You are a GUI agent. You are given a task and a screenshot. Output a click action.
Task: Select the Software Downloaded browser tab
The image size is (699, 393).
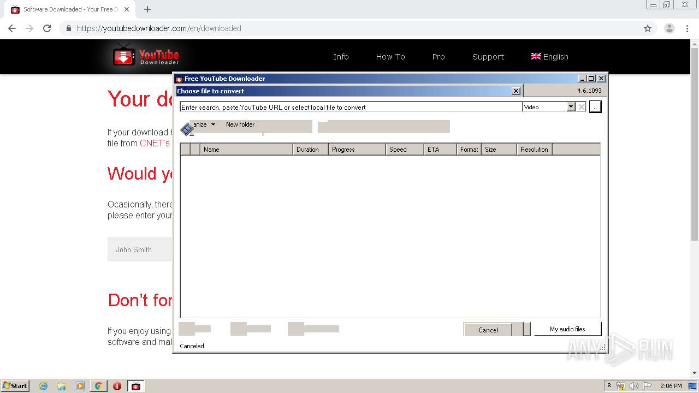(x=71, y=9)
